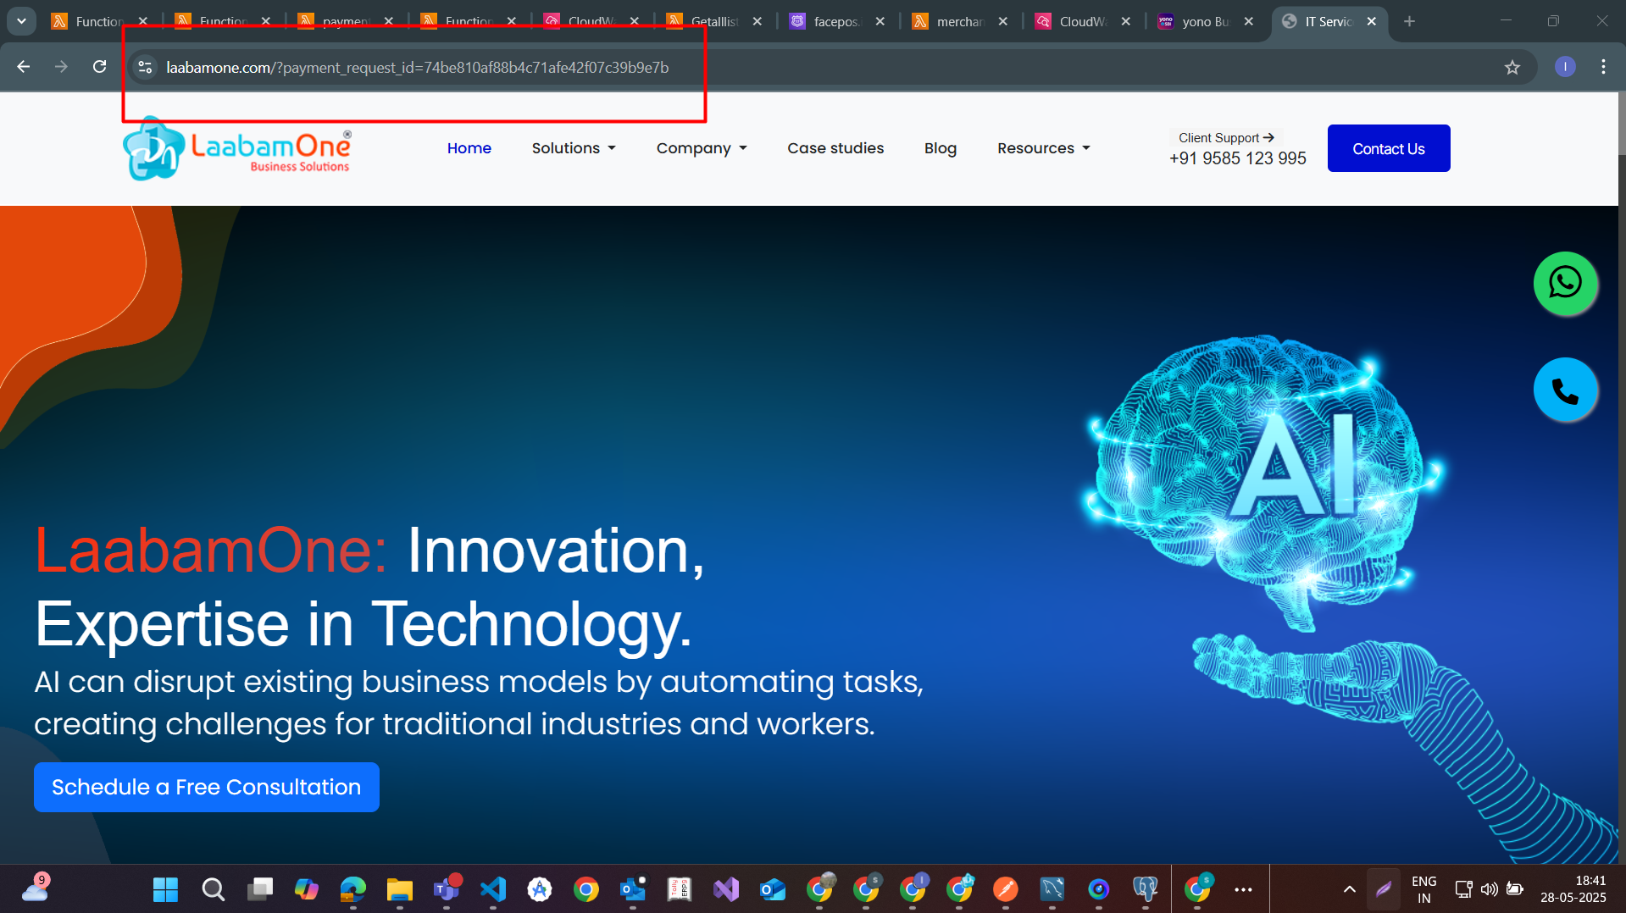
Task: Open the clock showing 18:41
Action: [x=1573, y=889]
